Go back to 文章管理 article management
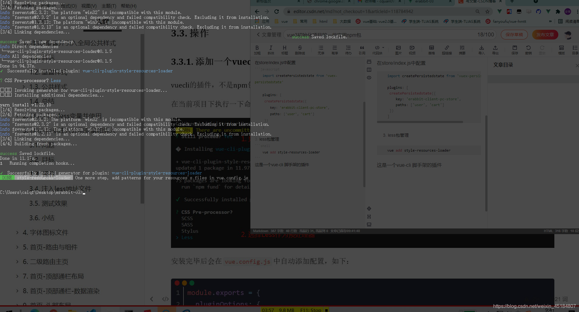 tap(269, 35)
